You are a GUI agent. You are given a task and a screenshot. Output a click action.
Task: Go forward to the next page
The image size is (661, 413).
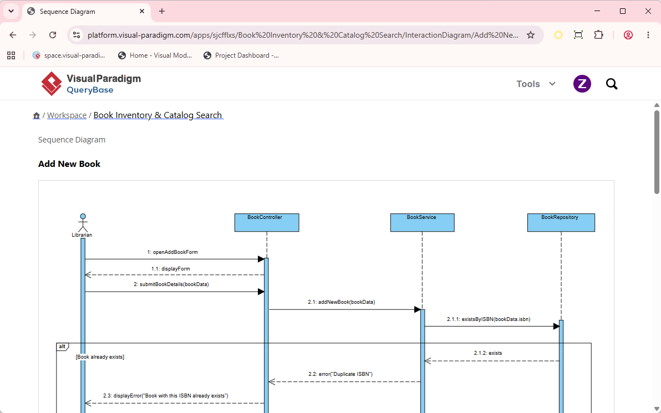point(33,35)
